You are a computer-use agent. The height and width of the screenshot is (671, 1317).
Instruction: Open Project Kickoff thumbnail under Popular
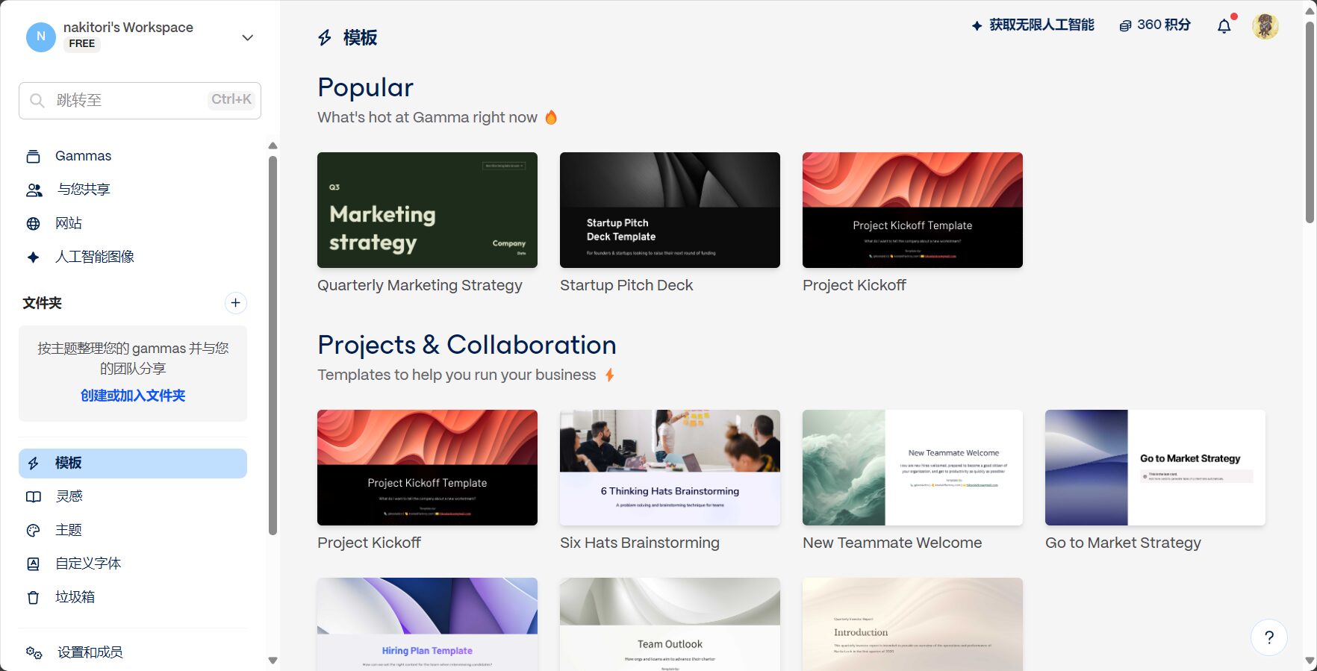point(912,210)
